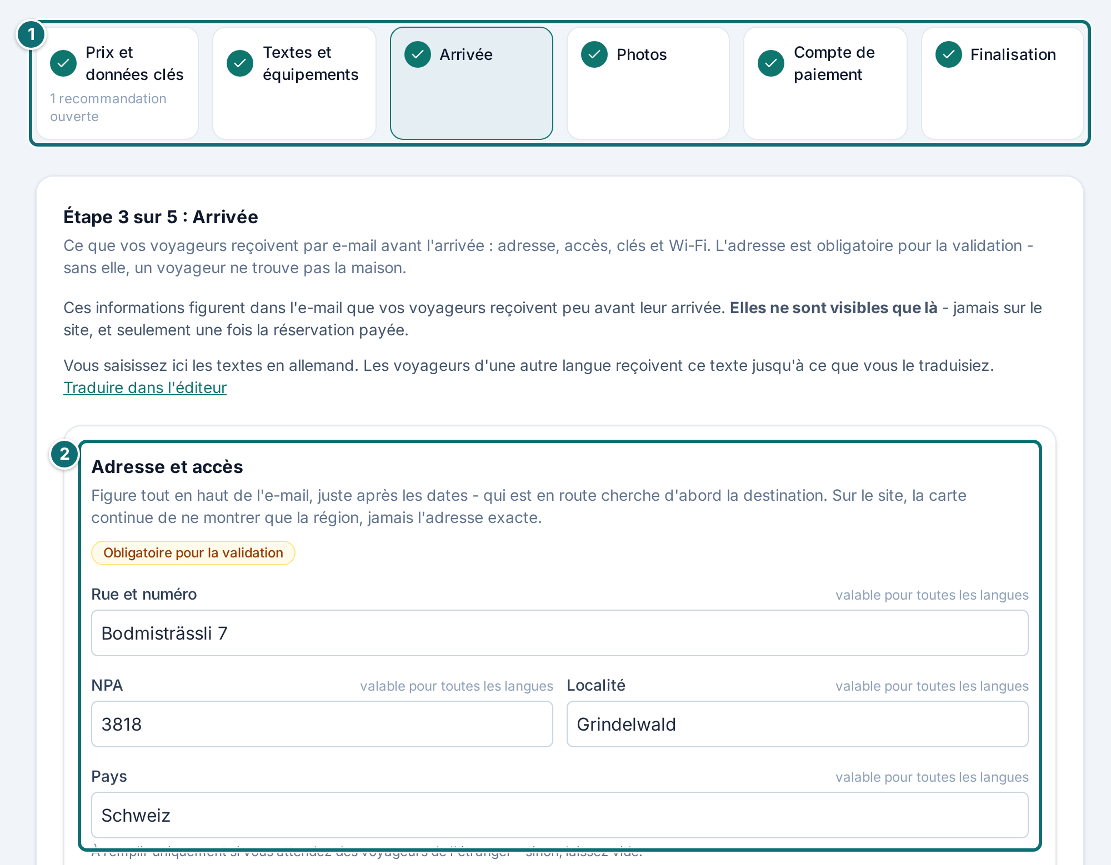
Task: Click the 'Adresse et accès' heading
Action: 167,467
